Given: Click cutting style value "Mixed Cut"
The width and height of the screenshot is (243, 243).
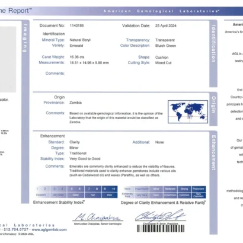Looking at the screenshot, I should point(164,63).
